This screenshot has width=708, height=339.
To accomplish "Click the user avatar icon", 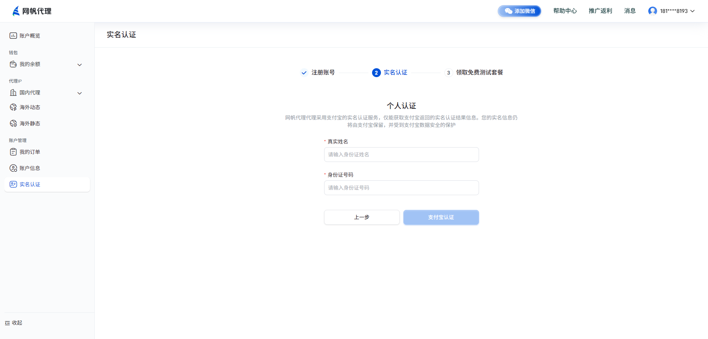I will pos(652,11).
